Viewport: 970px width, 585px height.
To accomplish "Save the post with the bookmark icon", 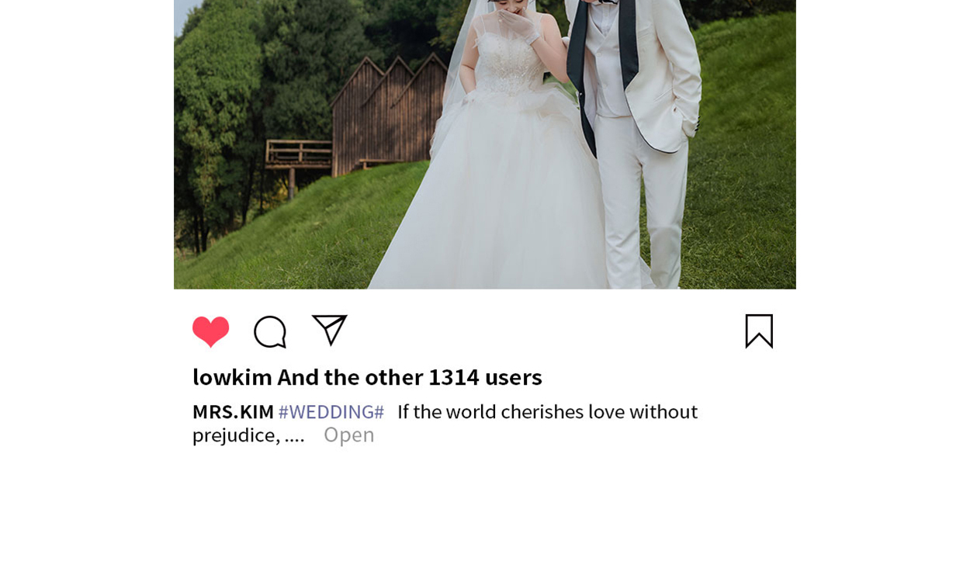I will [759, 331].
